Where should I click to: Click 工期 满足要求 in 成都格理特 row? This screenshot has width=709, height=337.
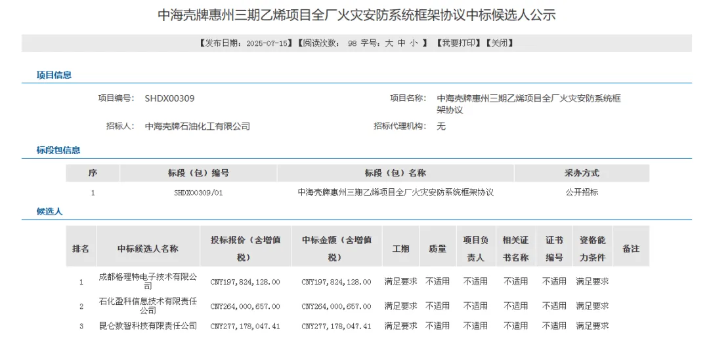[400, 281]
